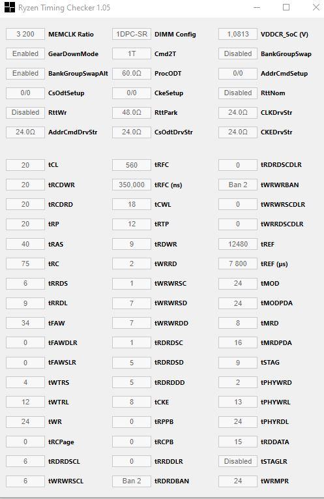This screenshot has width=324, height=499.
Task: Select the tSTAGLR Disabled field
Action: click(238, 461)
